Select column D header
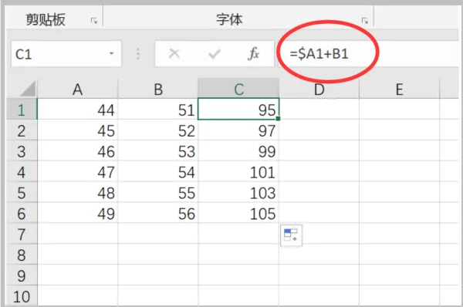Screen dimensions: 463x307 click(319, 89)
